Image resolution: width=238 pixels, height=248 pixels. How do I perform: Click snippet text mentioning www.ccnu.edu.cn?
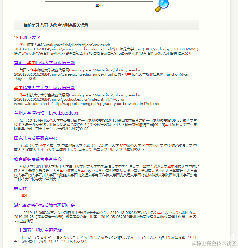click(x=106, y=49)
